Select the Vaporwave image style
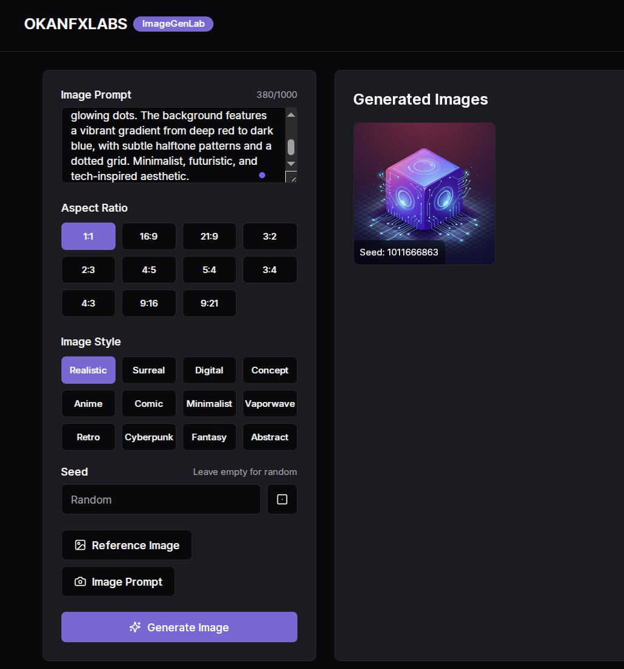Viewport: 624px width, 669px height. click(x=270, y=403)
